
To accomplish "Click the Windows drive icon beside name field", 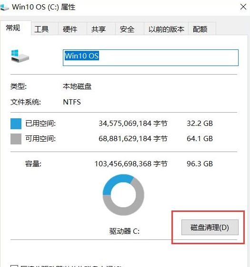I will pyautogui.click(x=20, y=56).
